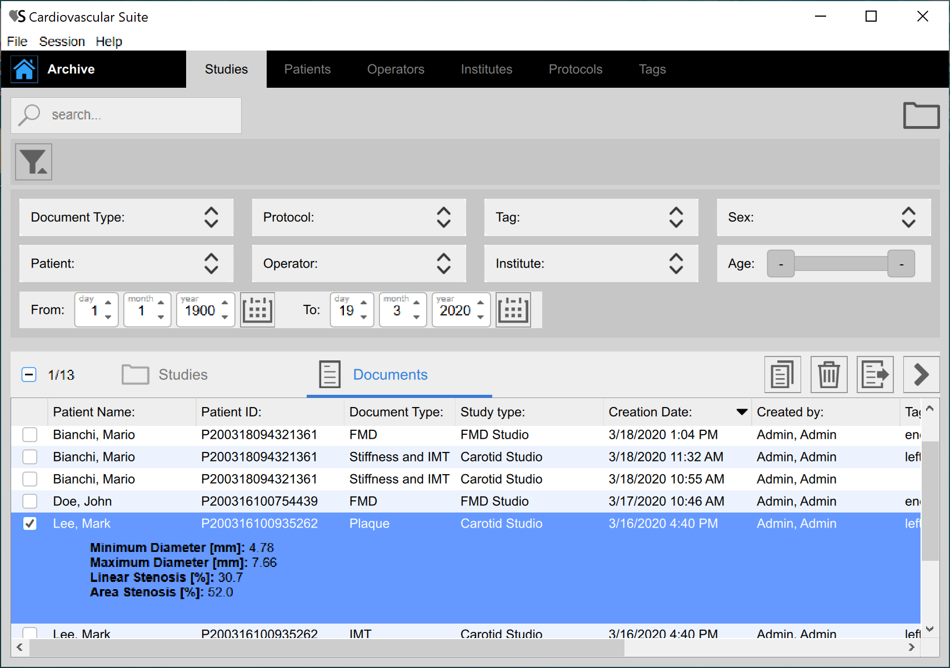
Task: Open the To date calendar picker
Action: coord(513,310)
